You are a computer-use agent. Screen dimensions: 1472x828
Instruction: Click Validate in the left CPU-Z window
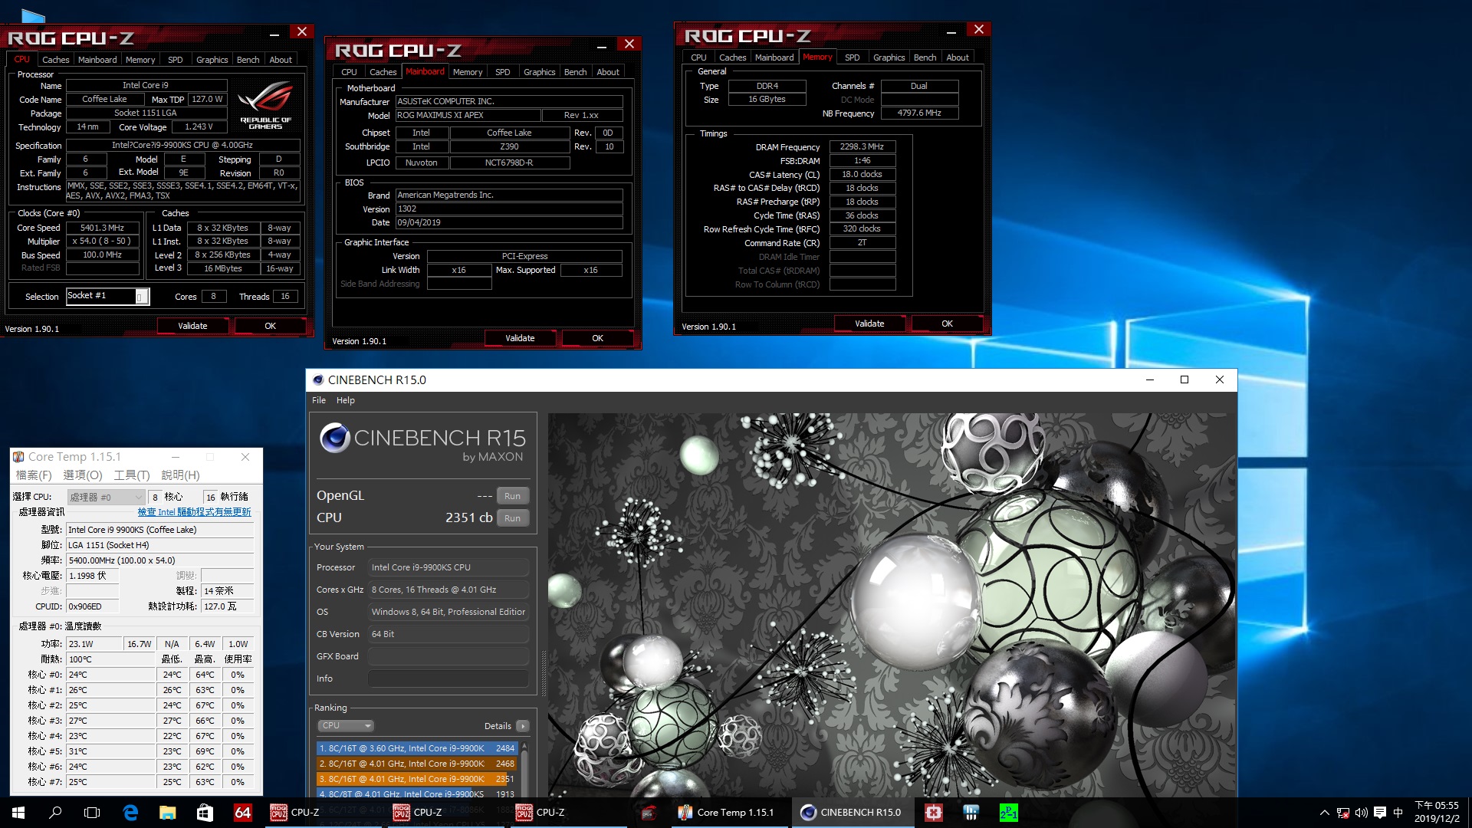coord(192,326)
